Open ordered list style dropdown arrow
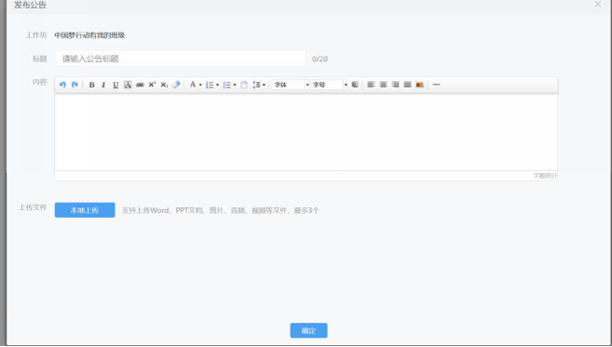612x347 pixels. click(x=217, y=85)
